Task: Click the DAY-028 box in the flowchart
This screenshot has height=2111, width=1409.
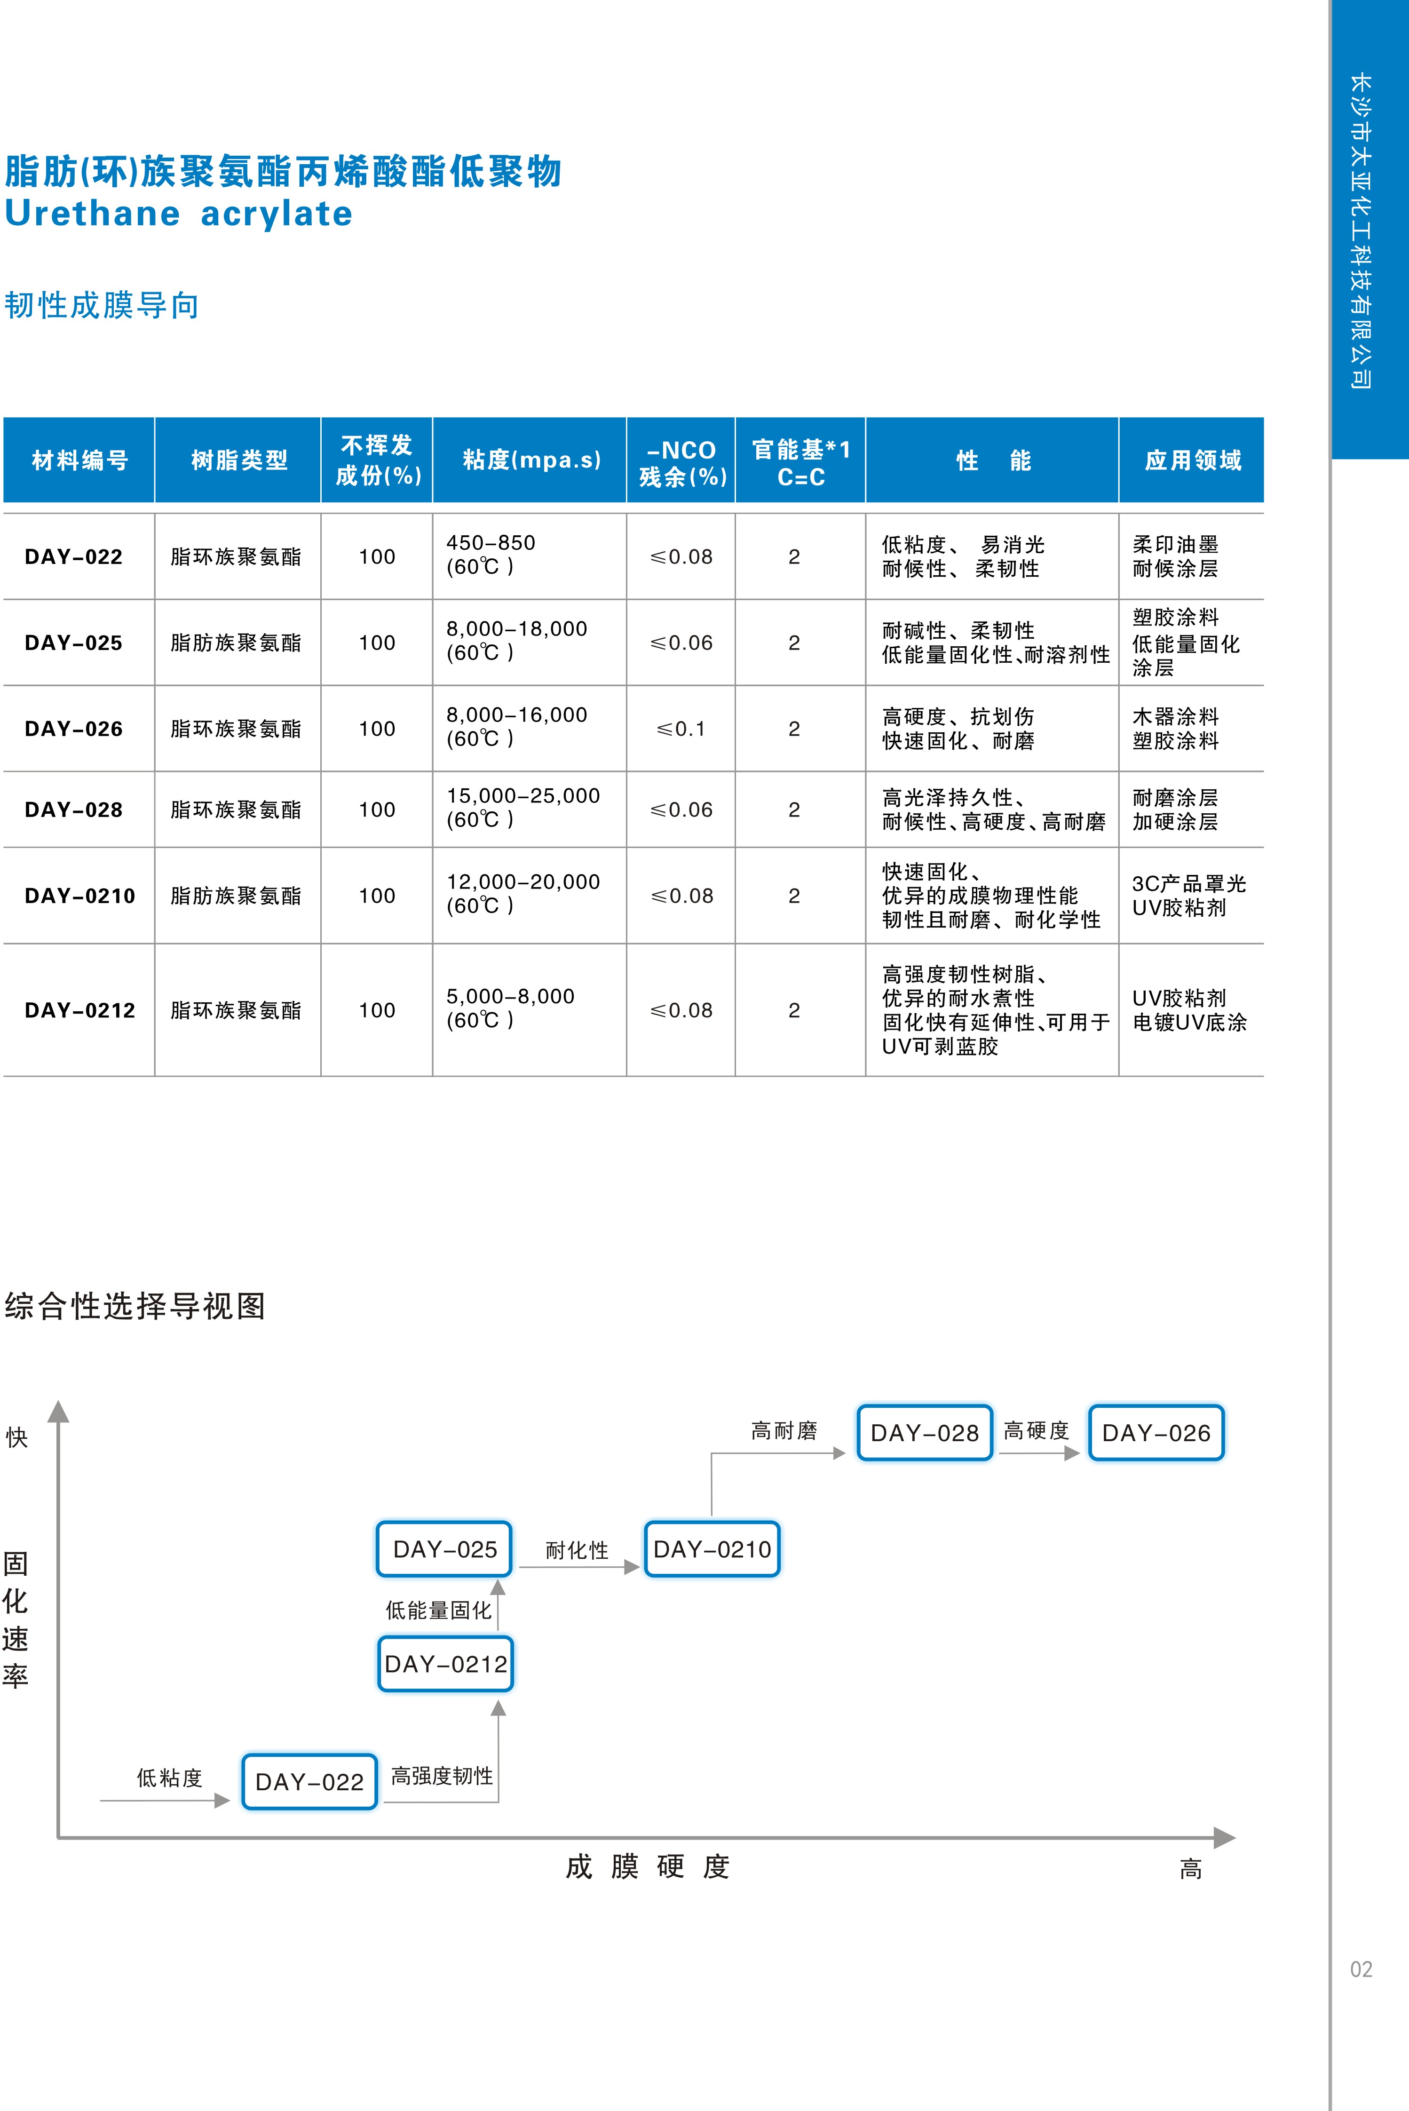Action: [x=925, y=1432]
